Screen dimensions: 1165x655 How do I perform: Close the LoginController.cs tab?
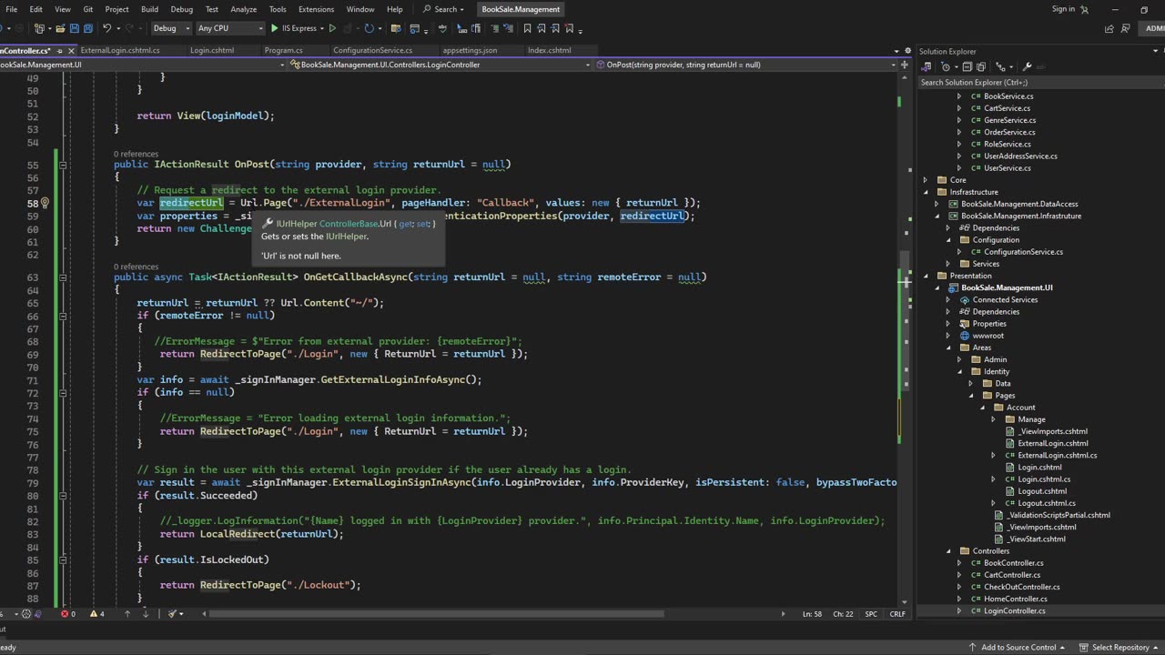click(x=71, y=51)
